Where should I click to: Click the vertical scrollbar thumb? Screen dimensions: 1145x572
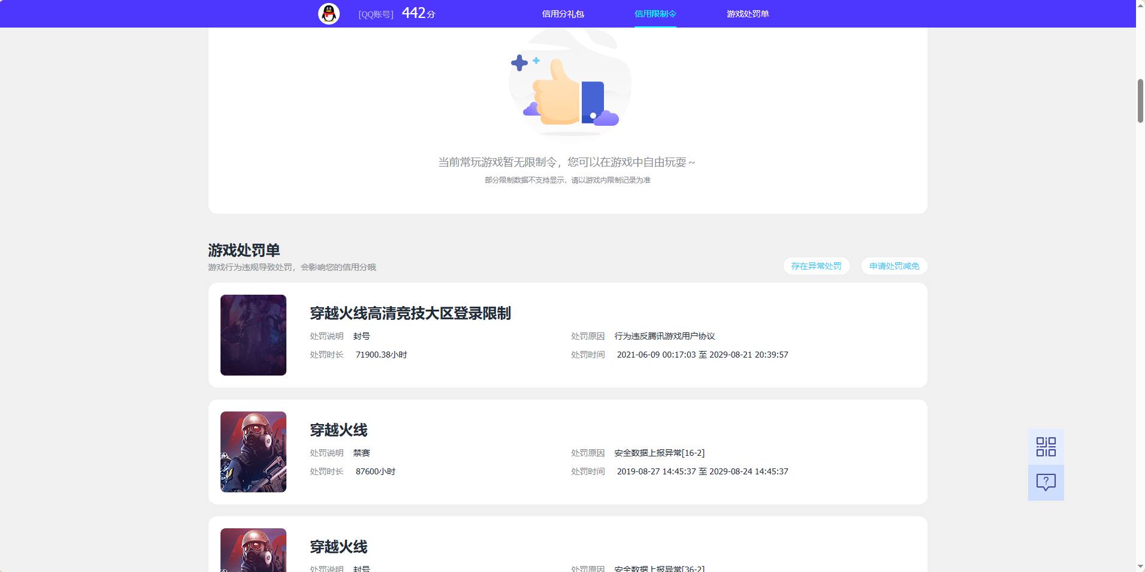tap(1140, 101)
